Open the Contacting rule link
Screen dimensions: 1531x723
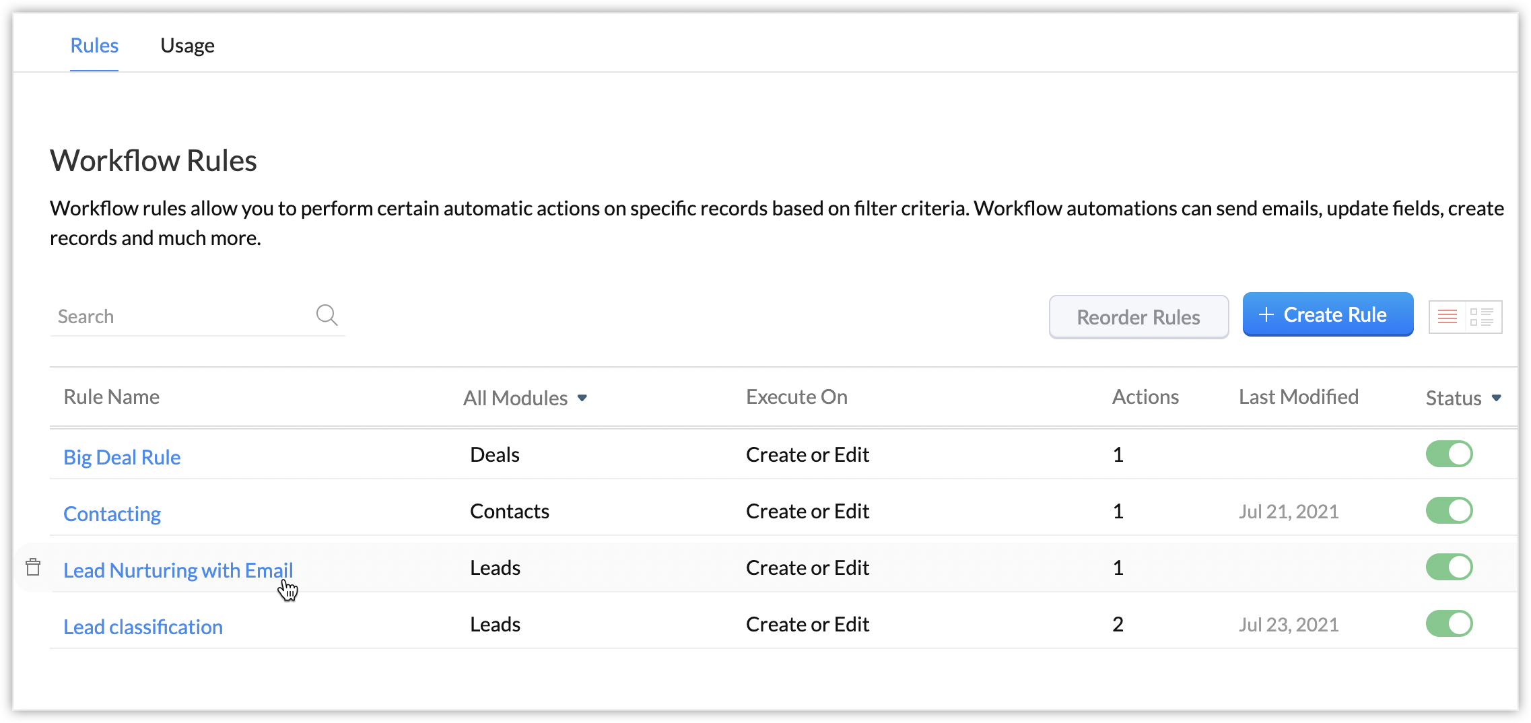pos(112,514)
